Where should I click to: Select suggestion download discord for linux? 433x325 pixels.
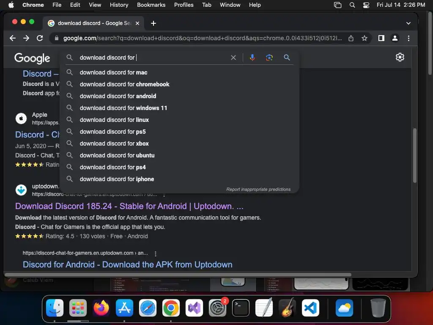(179, 120)
